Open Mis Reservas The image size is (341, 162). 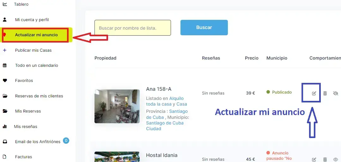coord(28,111)
